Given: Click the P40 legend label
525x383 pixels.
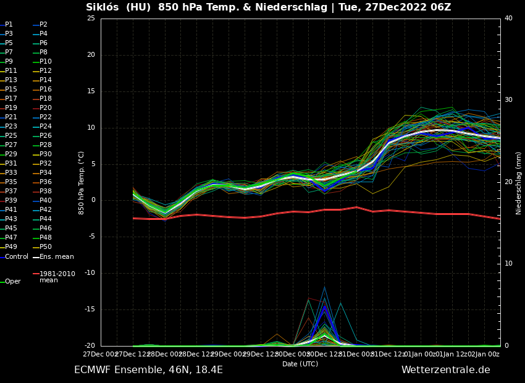Looking at the screenshot, I should pos(46,201).
